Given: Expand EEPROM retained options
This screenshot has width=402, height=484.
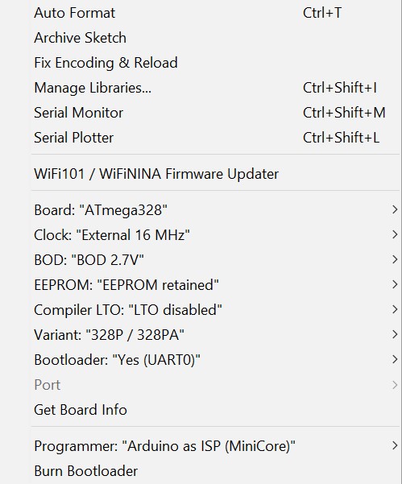Looking at the screenshot, I should (x=215, y=285).
